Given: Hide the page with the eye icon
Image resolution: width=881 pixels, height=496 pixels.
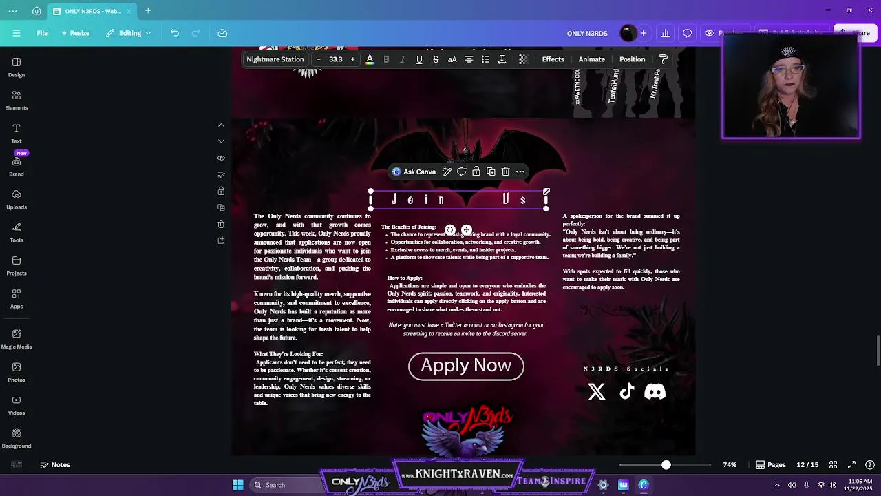Looking at the screenshot, I should click(221, 158).
